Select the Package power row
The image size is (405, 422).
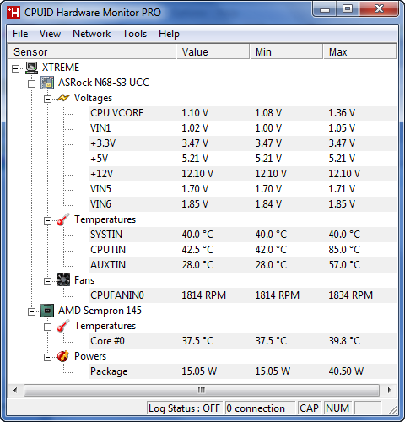(242, 371)
